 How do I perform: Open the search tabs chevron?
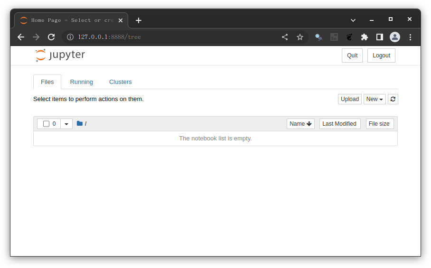[x=353, y=20]
